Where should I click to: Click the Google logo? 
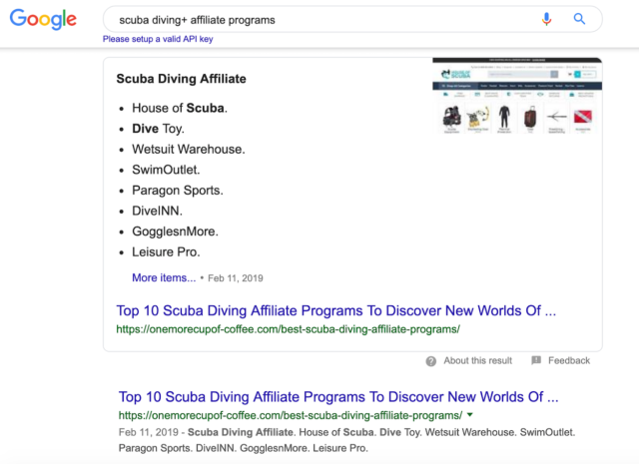tap(43, 19)
